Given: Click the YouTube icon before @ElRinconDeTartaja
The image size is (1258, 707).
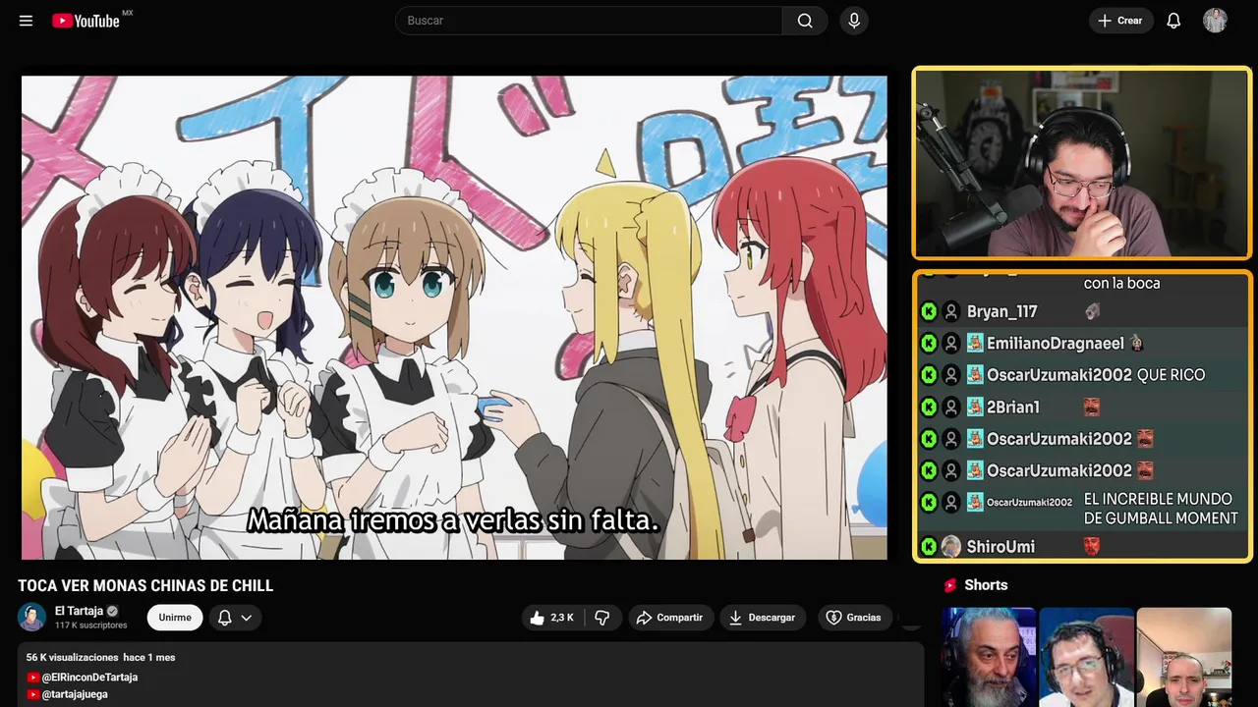Looking at the screenshot, I should coord(33,678).
